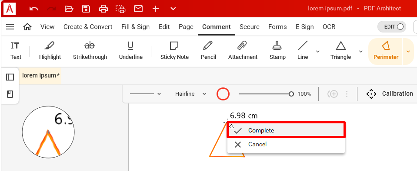Expand the Triangle shapes dropdown arrow
Viewport: 417px width, 171px height.
(x=361, y=52)
